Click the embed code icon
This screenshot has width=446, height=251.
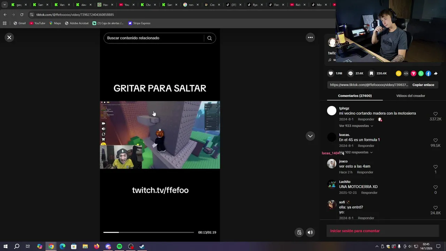[406, 73]
